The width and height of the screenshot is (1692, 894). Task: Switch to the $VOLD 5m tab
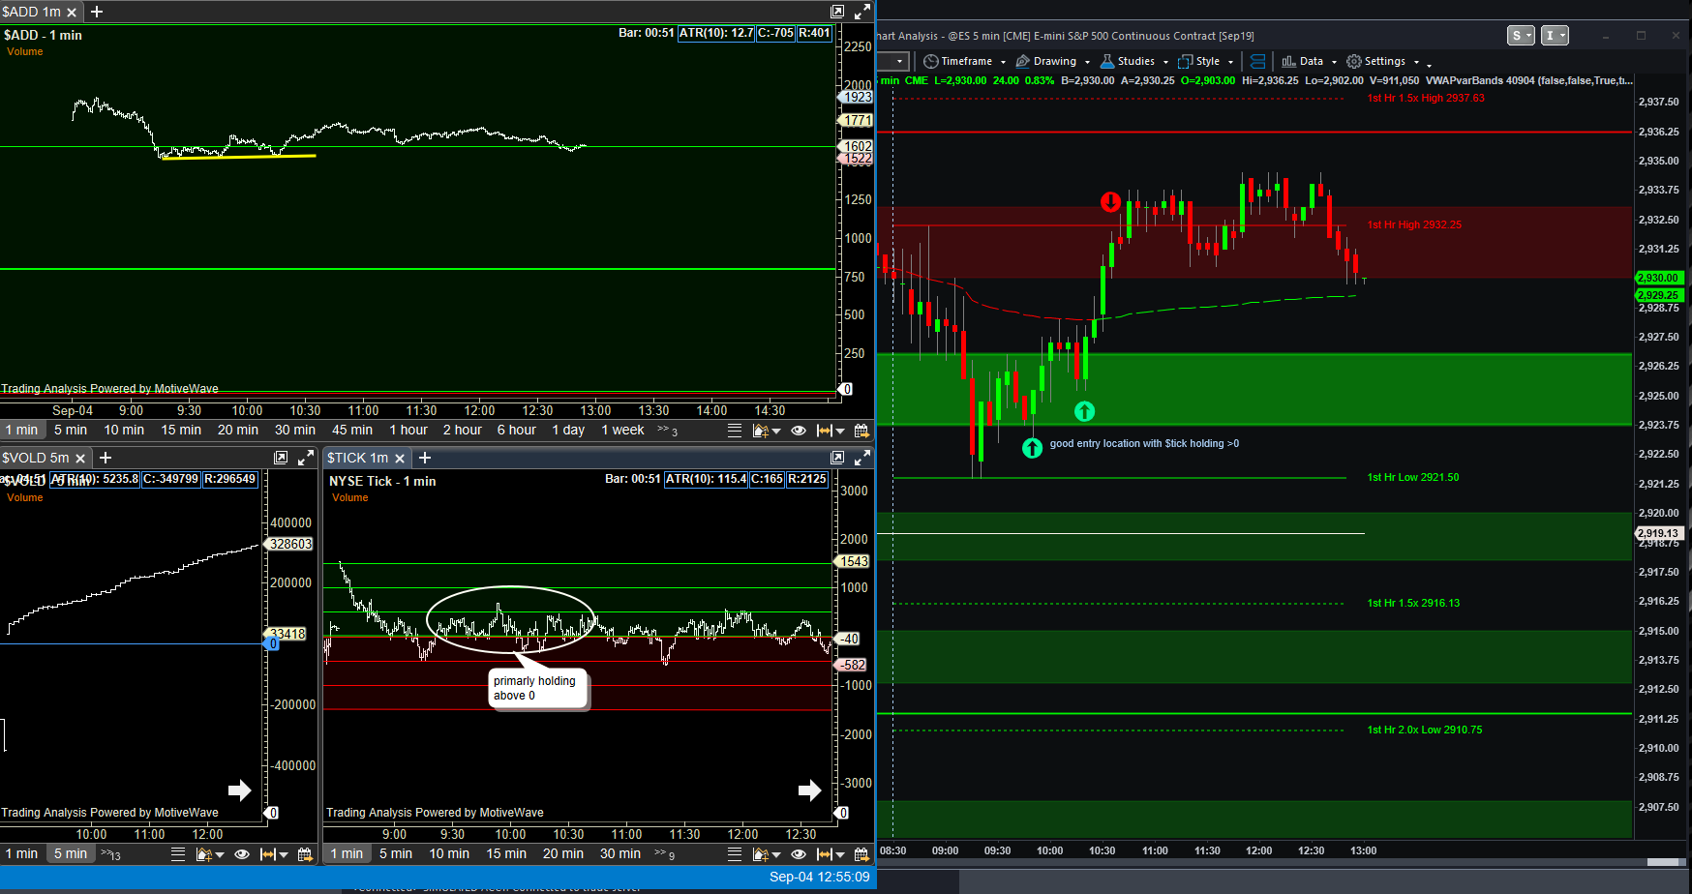pyautogui.click(x=36, y=458)
